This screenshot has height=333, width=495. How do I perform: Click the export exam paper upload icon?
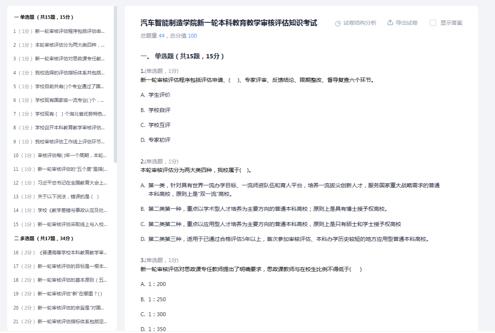[x=390, y=23]
